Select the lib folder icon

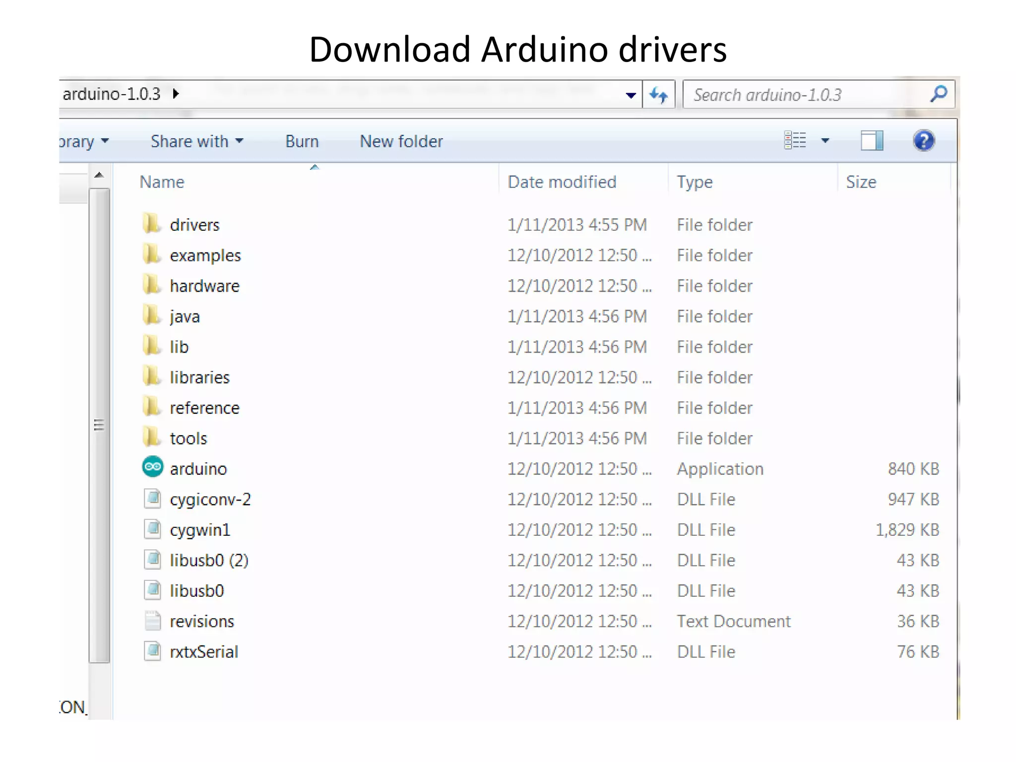[152, 346]
